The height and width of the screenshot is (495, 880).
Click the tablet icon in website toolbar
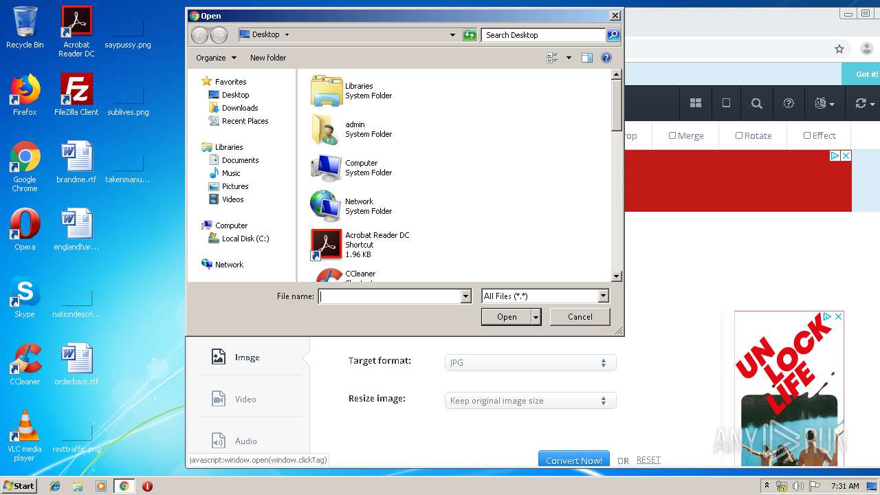click(x=726, y=103)
